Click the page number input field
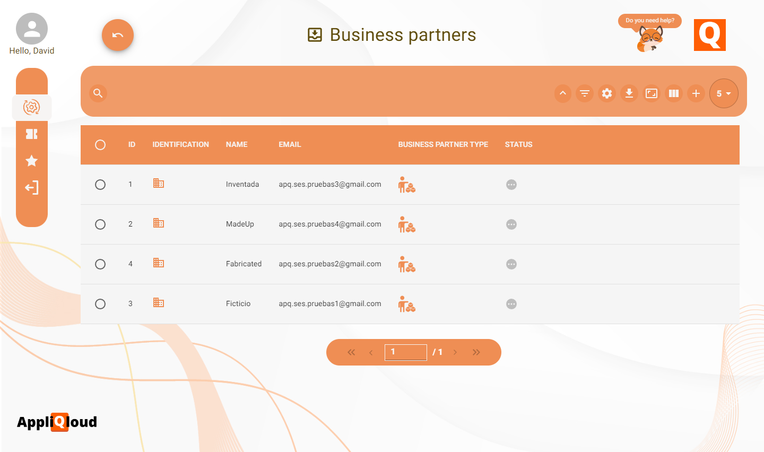 [x=405, y=352]
